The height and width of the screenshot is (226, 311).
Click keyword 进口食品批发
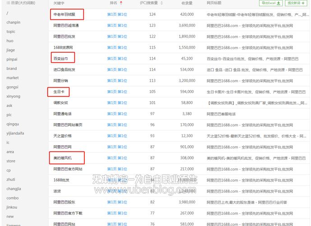point(64,69)
